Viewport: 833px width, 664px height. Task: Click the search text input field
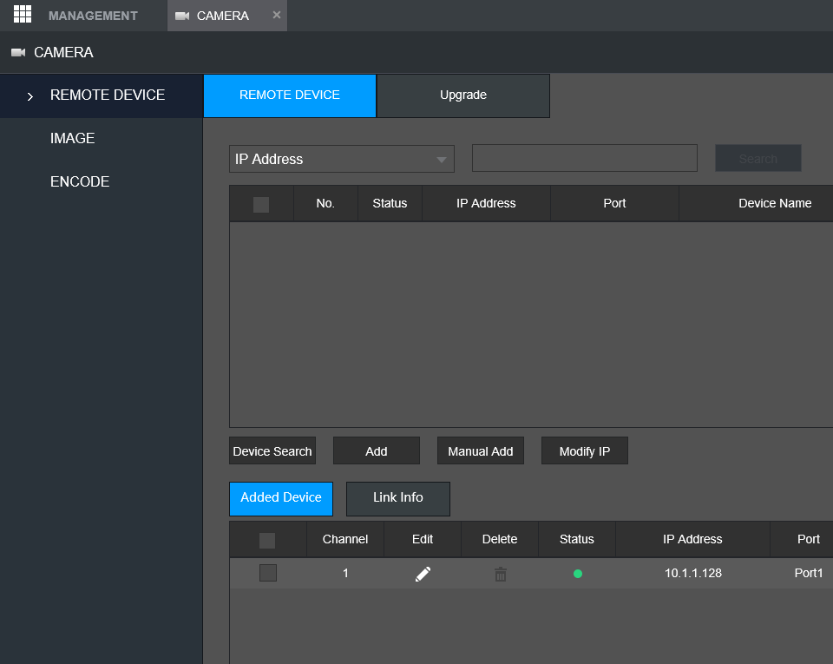click(584, 158)
